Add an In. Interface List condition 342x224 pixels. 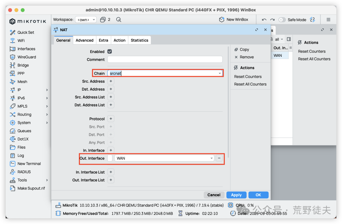coord(111,172)
